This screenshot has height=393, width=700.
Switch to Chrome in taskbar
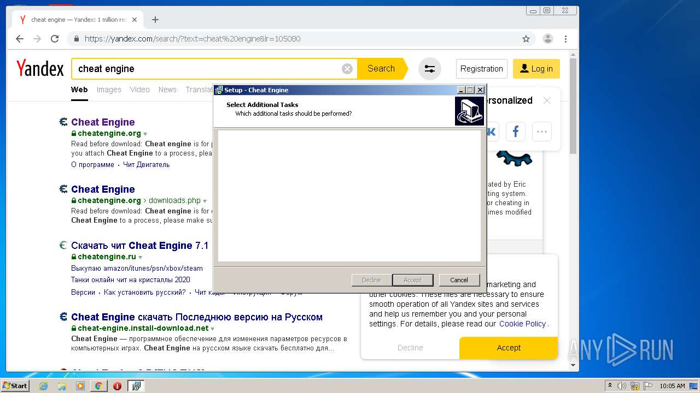98,386
